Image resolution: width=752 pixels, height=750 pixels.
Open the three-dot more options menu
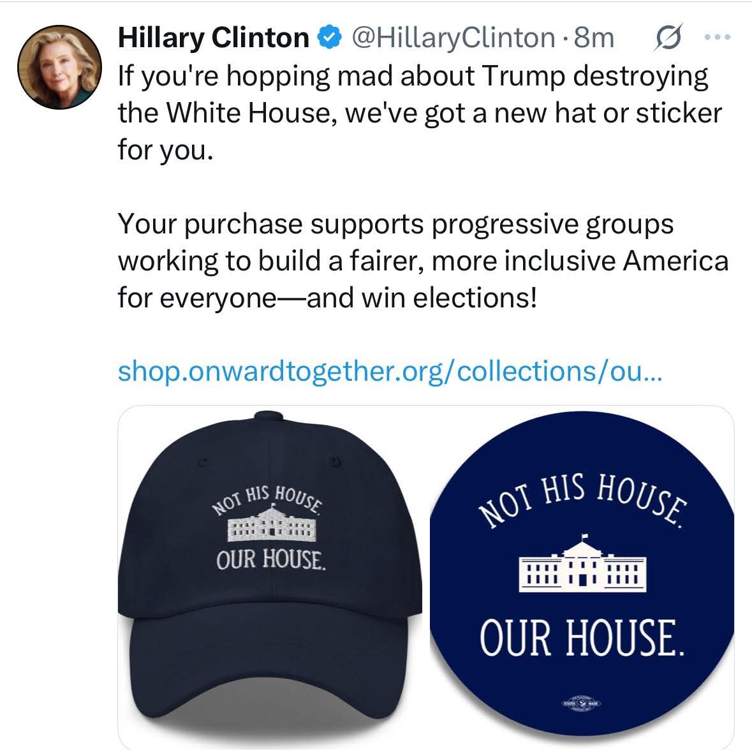tap(718, 37)
